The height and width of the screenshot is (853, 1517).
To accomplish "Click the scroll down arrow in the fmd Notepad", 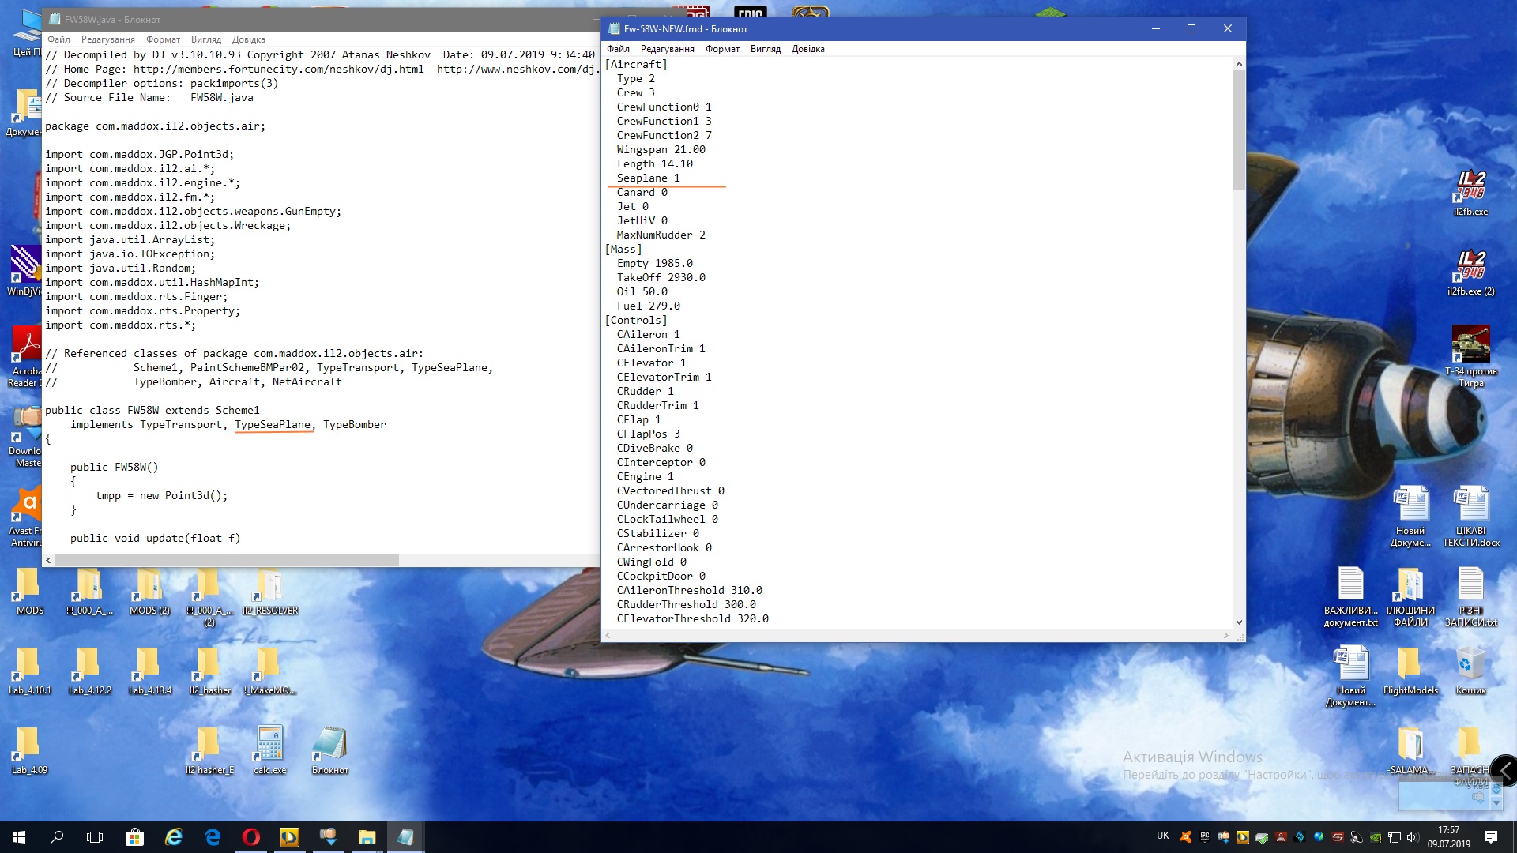I will point(1239,622).
